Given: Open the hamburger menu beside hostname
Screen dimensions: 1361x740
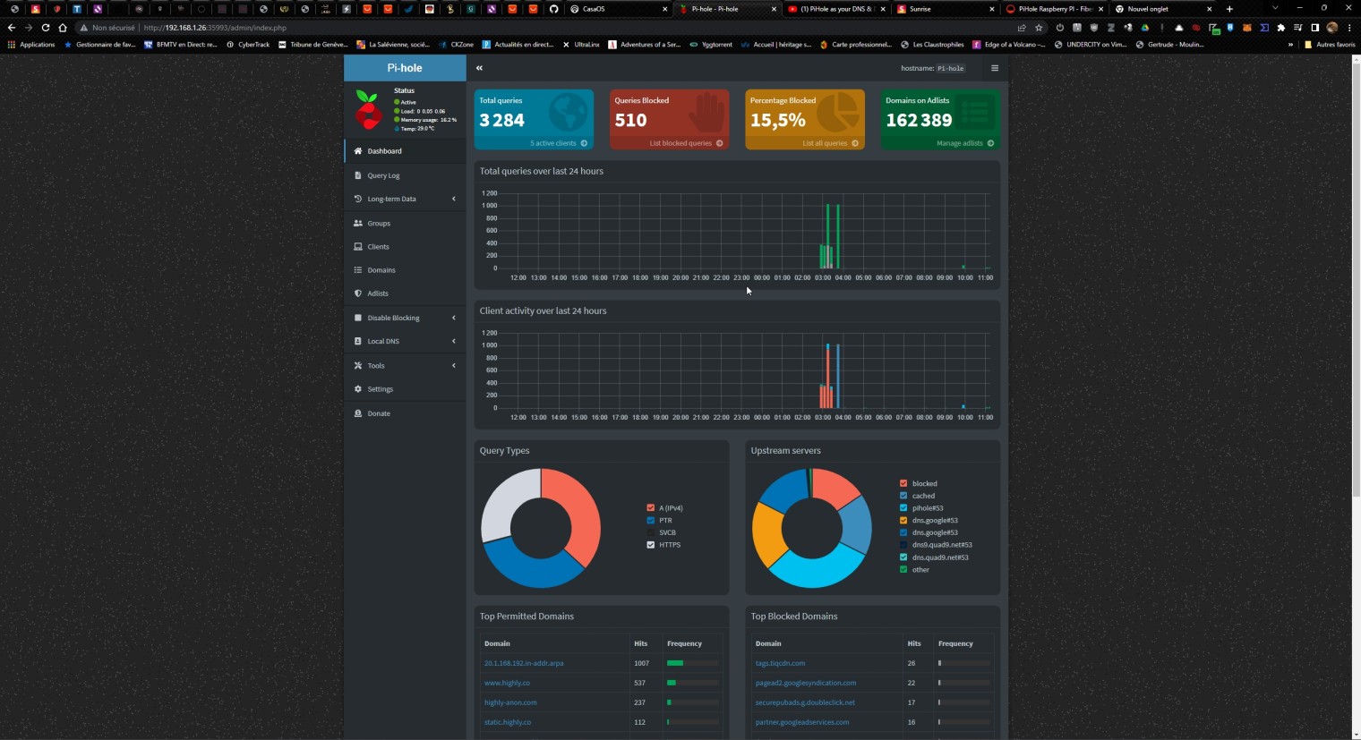Looking at the screenshot, I should 994,68.
